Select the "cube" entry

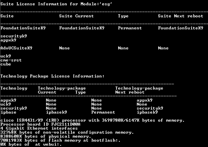pyautogui.click(x=6, y=64)
